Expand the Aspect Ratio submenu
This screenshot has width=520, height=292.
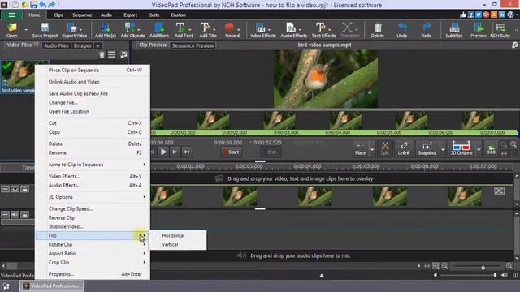[x=144, y=253]
